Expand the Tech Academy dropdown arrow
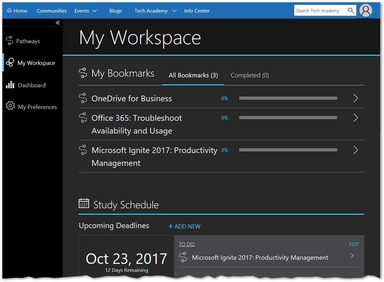Screen dimensions: 384x282 174,11
